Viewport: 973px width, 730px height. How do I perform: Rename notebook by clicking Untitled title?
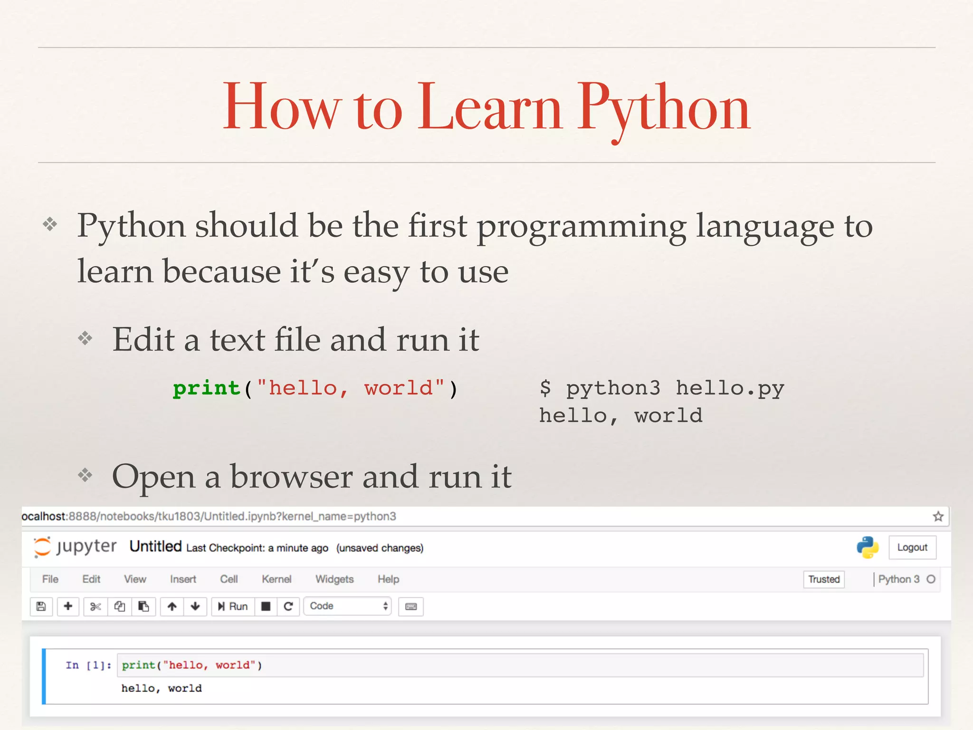pos(155,547)
